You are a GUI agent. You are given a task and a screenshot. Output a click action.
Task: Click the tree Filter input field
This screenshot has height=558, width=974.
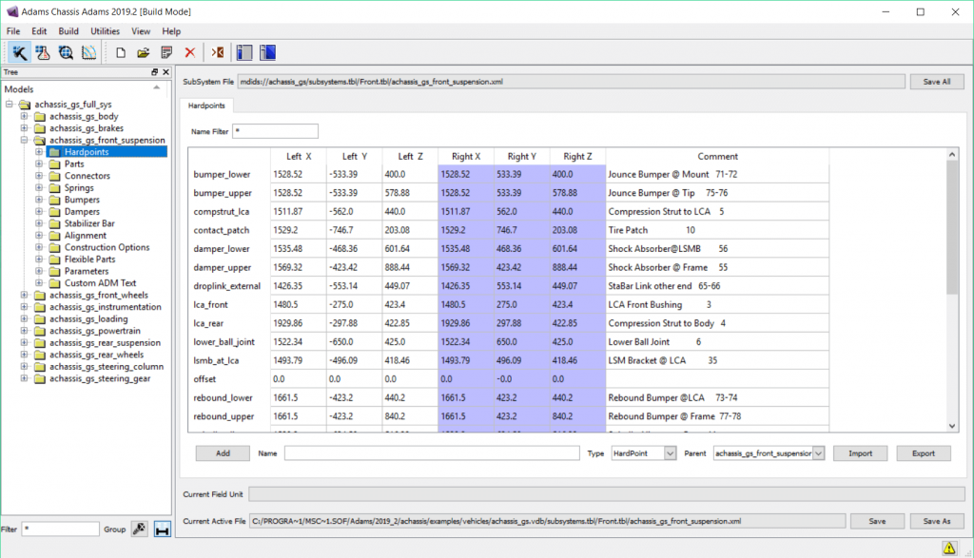60,529
